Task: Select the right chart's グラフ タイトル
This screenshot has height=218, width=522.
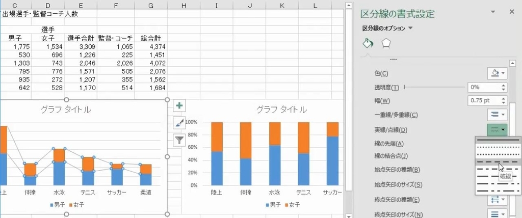Action: tap(281, 110)
